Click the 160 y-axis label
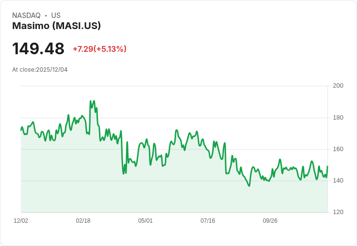 click(338, 149)
